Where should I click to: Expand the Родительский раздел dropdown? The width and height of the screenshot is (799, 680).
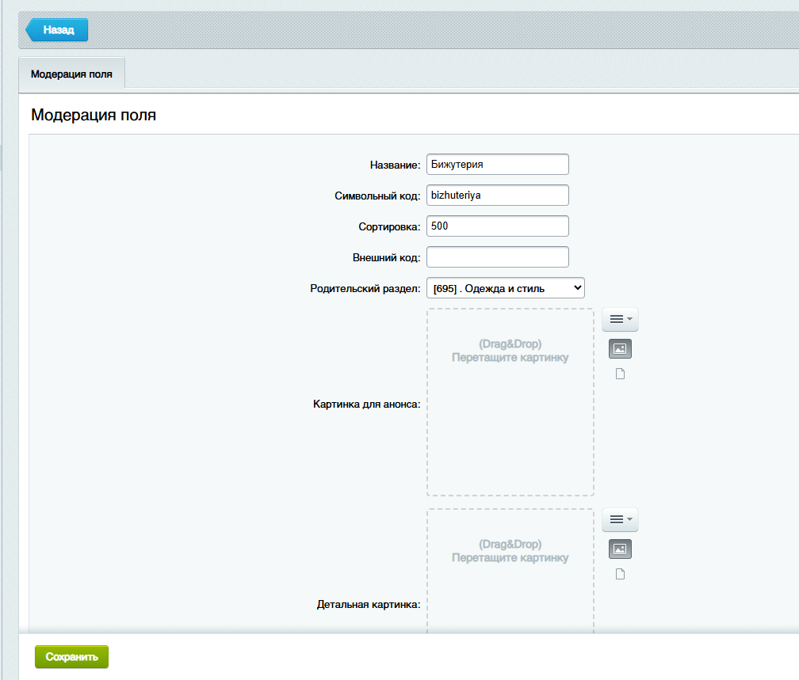tap(505, 288)
